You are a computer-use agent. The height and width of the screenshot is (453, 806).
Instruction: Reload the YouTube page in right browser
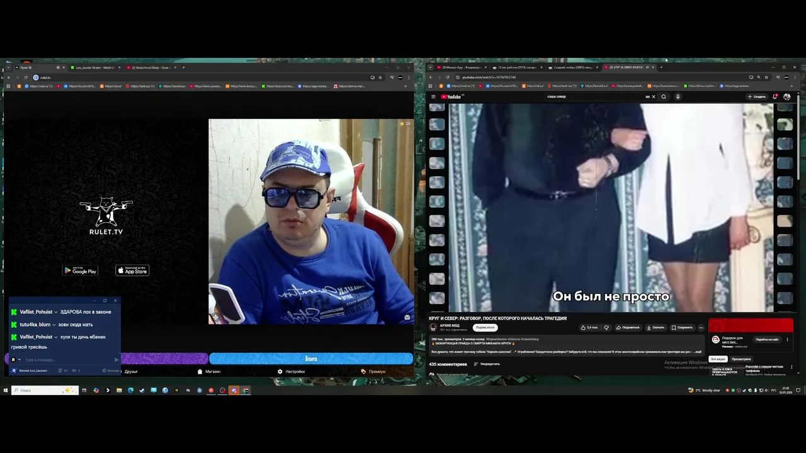click(447, 77)
